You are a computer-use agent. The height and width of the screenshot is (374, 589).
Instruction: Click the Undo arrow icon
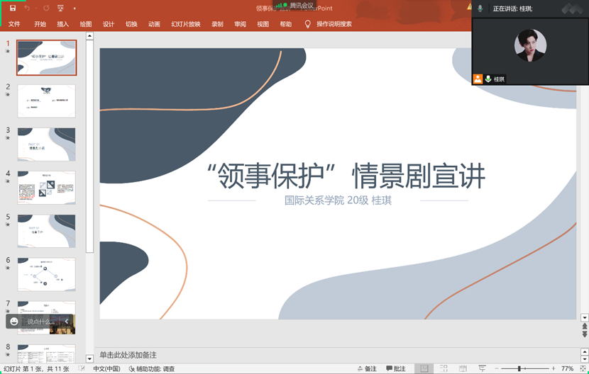[27, 8]
